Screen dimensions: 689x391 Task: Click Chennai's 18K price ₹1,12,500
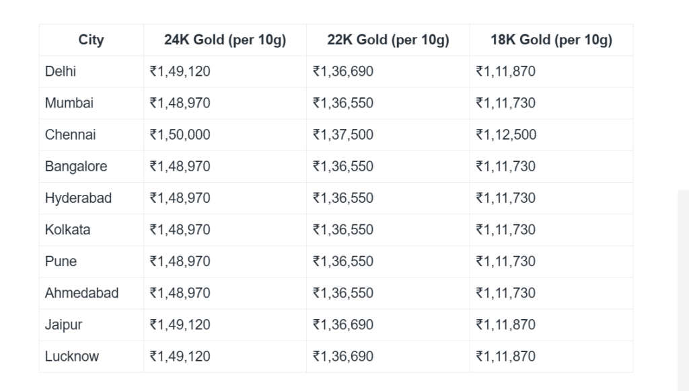coord(506,134)
